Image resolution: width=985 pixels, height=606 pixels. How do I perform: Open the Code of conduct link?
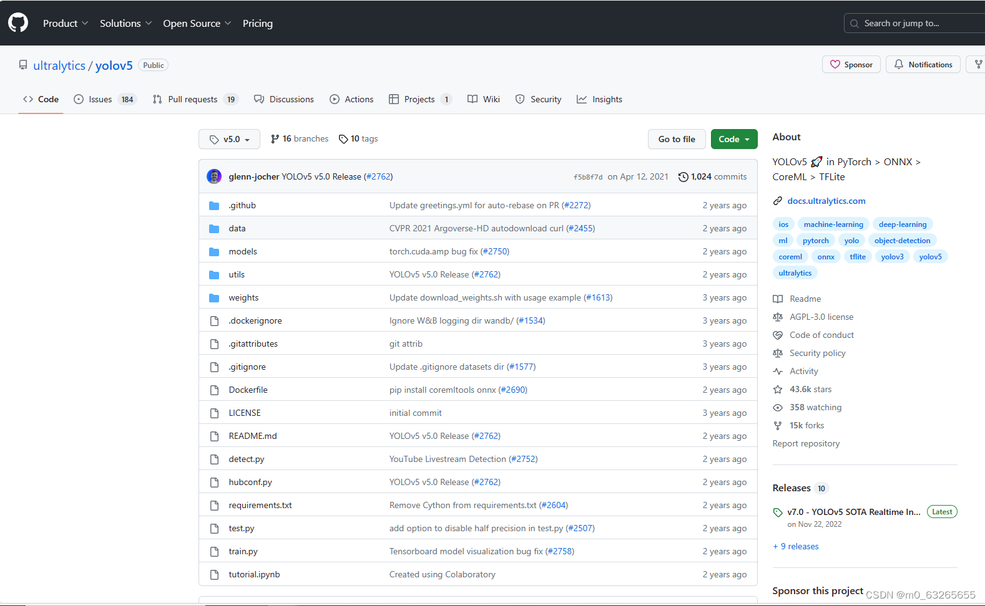tap(821, 335)
